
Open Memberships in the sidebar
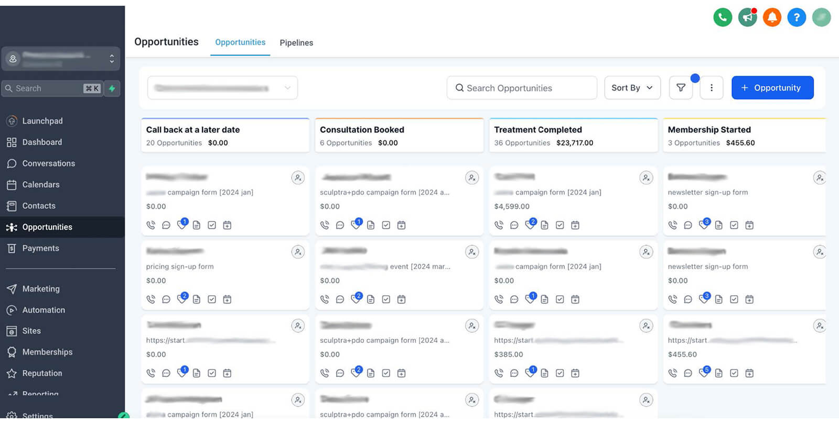47,352
